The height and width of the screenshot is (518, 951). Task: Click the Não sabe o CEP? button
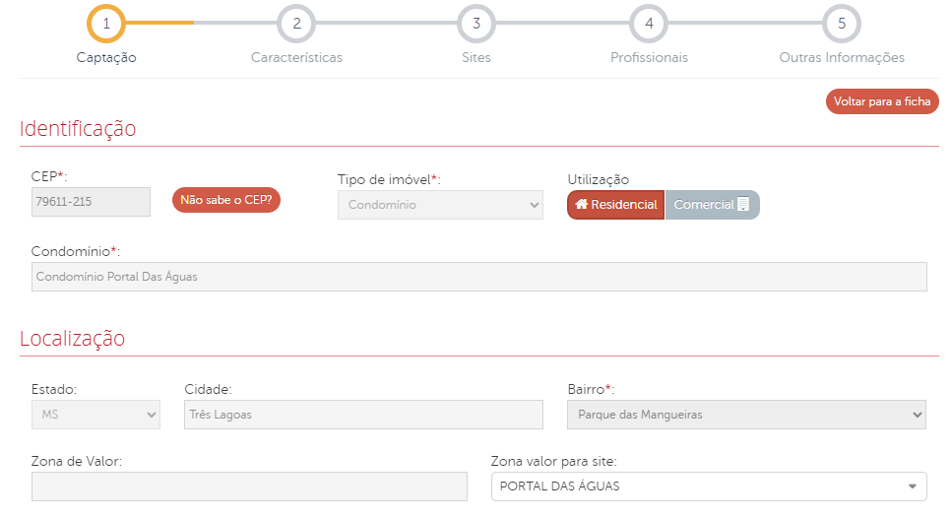click(x=226, y=200)
